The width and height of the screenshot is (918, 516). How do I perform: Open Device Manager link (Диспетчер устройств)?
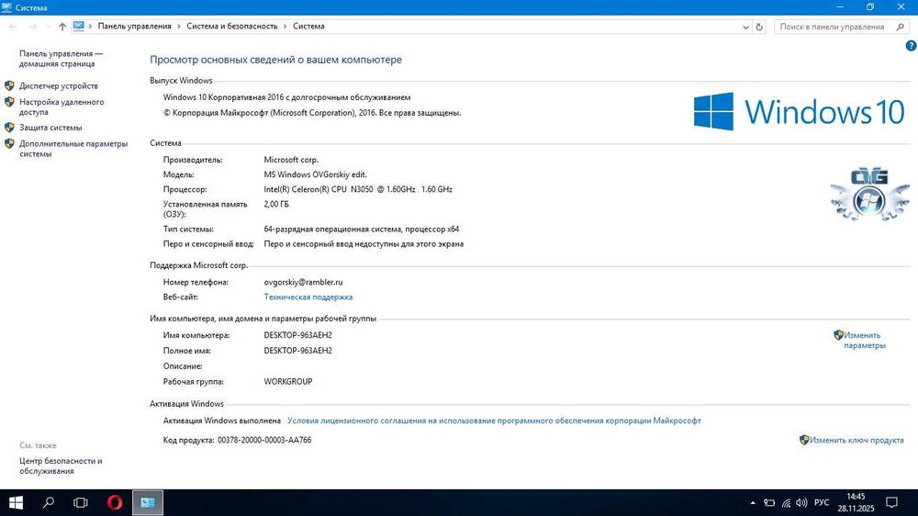[59, 85]
